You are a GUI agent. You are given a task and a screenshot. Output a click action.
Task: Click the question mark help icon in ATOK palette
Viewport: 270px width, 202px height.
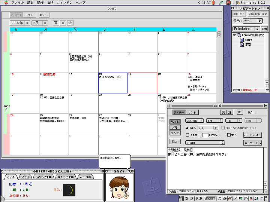(262, 199)
